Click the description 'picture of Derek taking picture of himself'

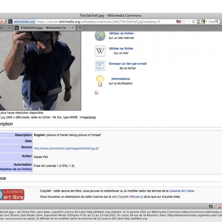pos(74,135)
